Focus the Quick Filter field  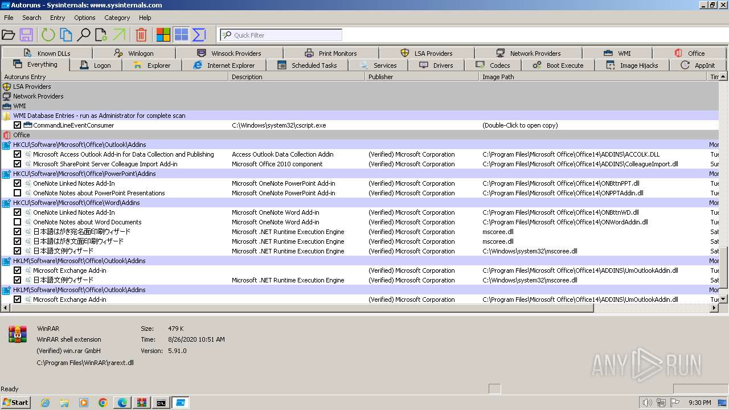pos(281,35)
